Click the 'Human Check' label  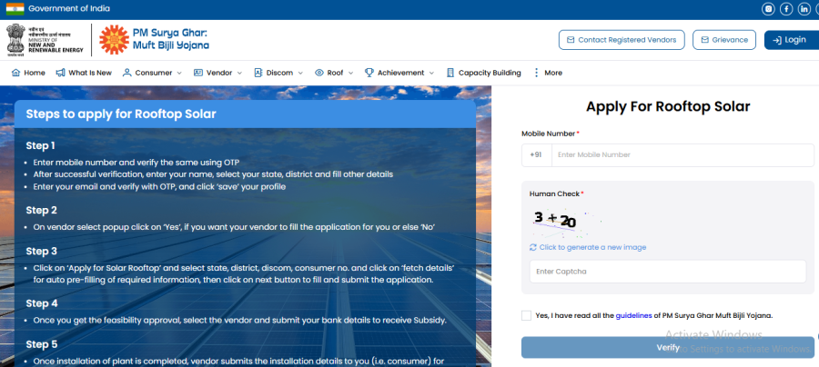point(556,193)
